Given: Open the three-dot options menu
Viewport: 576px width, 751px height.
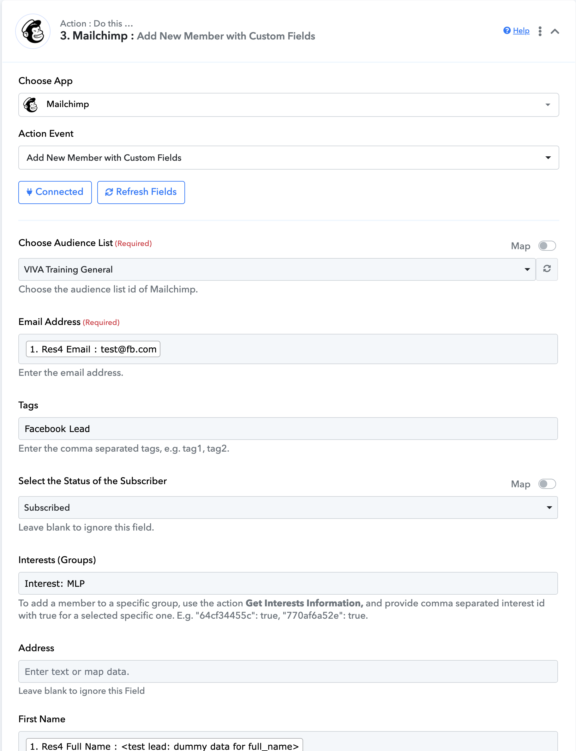Looking at the screenshot, I should coord(540,31).
